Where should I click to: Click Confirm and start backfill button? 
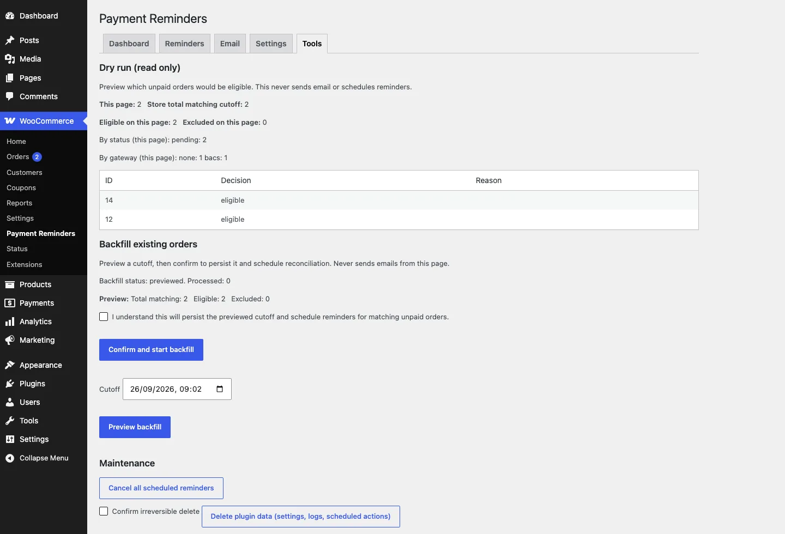(x=151, y=350)
